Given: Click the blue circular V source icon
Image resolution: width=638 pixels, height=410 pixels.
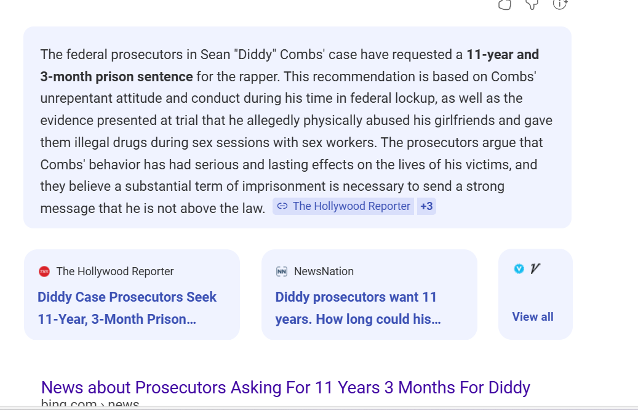Looking at the screenshot, I should pyautogui.click(x=519, y=268).
